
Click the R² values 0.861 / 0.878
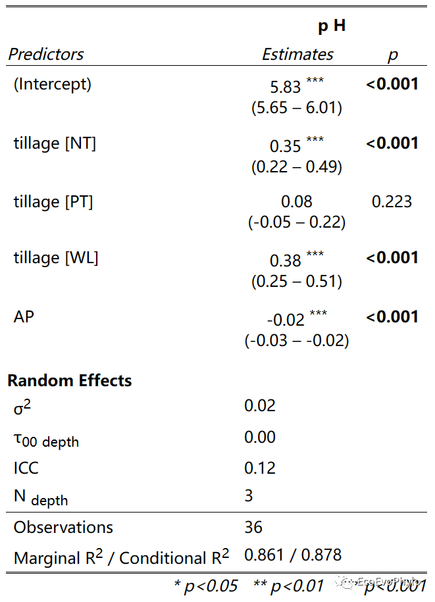pos(293,555)
